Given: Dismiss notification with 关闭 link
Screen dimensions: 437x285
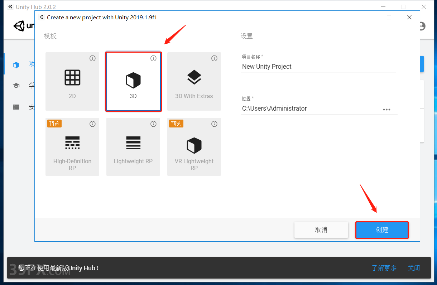Looking at the screenshot, I should (x=414, y=268).
